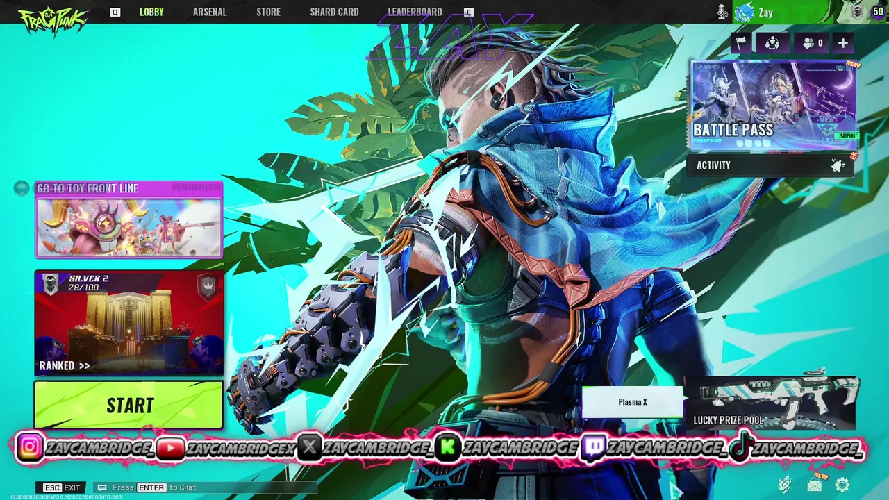Open the voice chat microphone settings

pos(722,12)
